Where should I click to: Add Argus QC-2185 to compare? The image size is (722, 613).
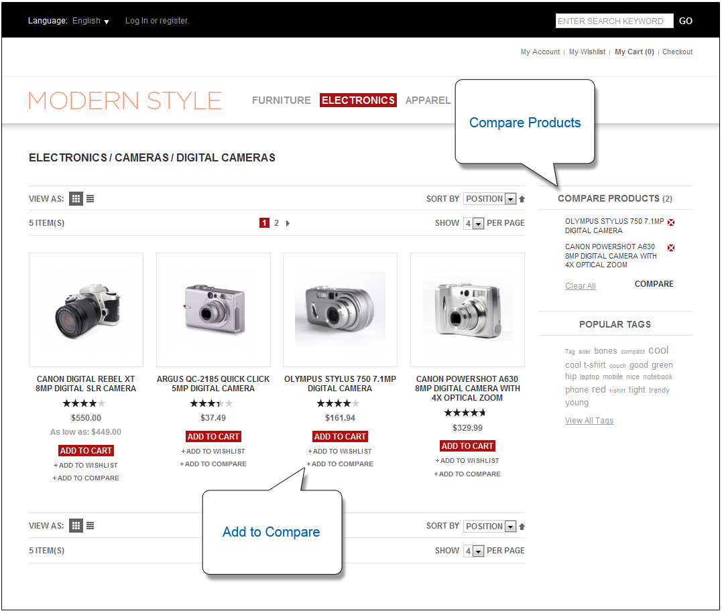pyautogui.click(x=213, y=464)
